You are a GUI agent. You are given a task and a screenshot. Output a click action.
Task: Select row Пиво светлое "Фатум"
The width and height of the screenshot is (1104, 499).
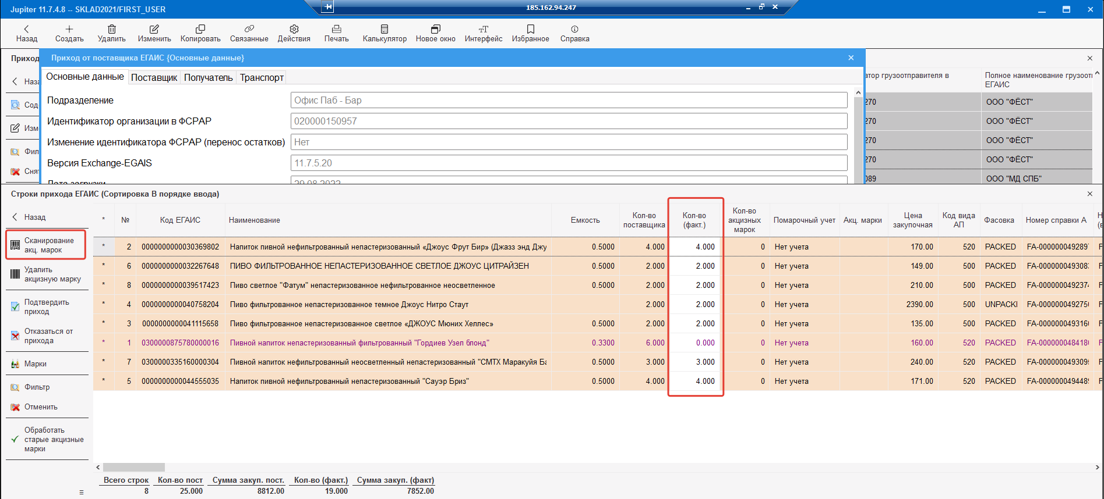coord(598,285)
